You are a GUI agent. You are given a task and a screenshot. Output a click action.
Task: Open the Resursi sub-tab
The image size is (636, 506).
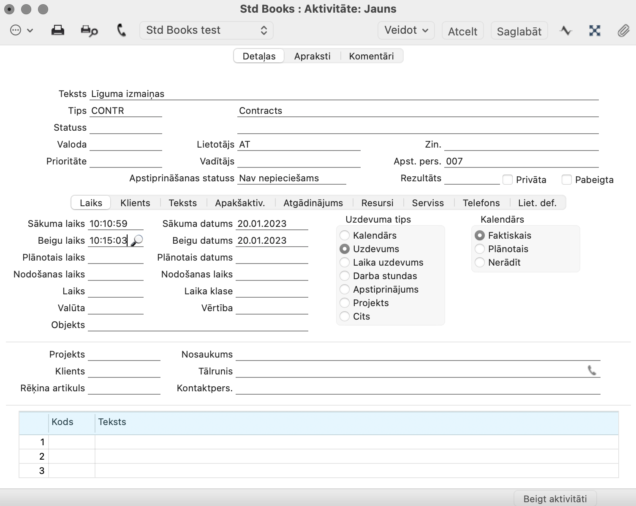378,203
